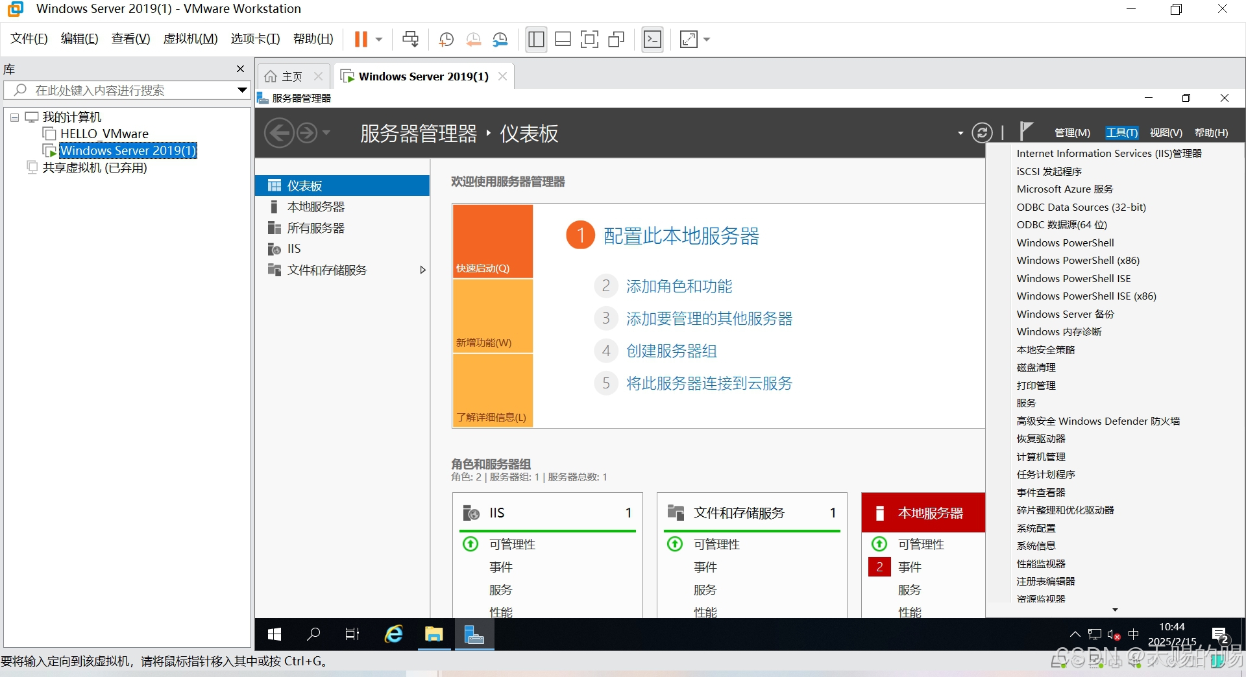Toggle the thumbnail bar view icon

click(x=563, y=40)
